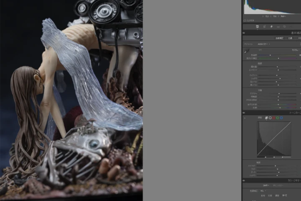Click the figure photo in the preview area
Viewport: 301px width, 201px height.
(71, 100)
